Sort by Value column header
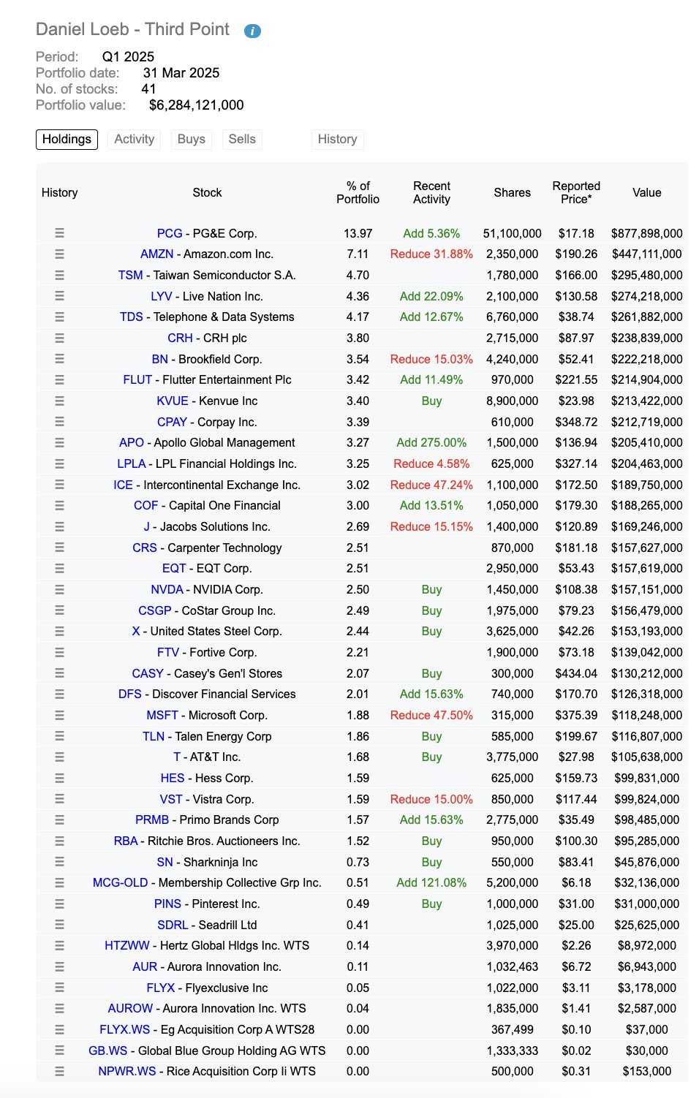This screenshot has height=1098, width=699. pos(647,192)
